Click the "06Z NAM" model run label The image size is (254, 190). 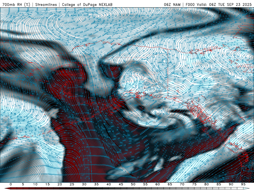(x=172, y=5)
